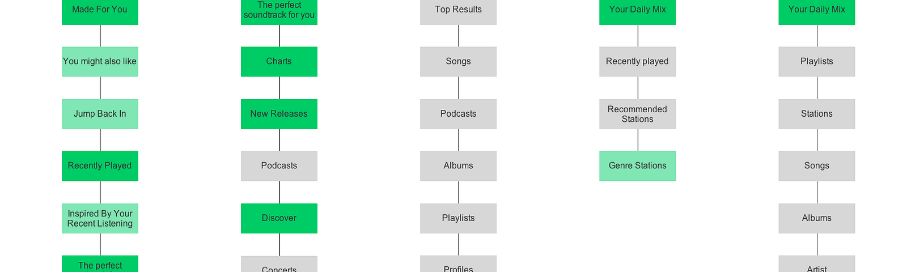Select the Podcasts box below New Releases
The height and width of the screenshot is (272, 907).
pos(279,166)
